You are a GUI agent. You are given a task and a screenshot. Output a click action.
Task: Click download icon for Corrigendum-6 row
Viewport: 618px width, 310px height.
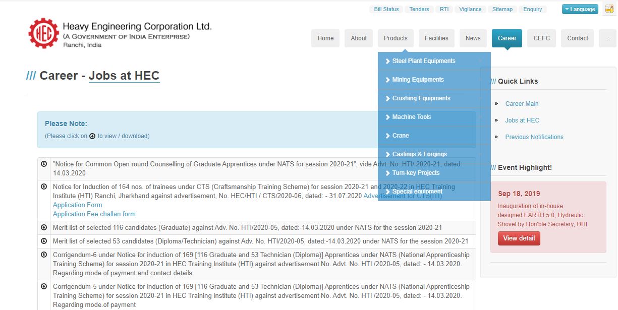(43, 255)
